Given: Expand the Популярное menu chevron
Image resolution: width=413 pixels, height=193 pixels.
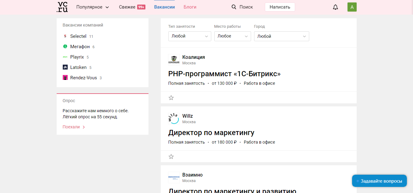Looking at the screenshot, I should point(107,7).
